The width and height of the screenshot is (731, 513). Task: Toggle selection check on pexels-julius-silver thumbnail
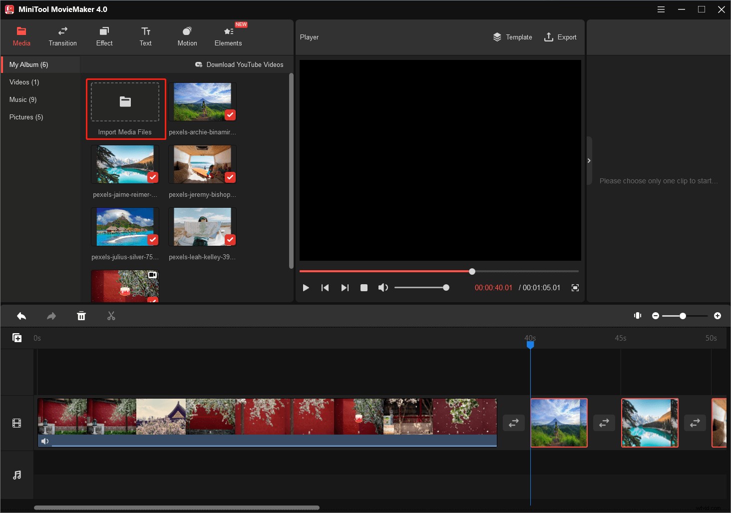(153, 239)
